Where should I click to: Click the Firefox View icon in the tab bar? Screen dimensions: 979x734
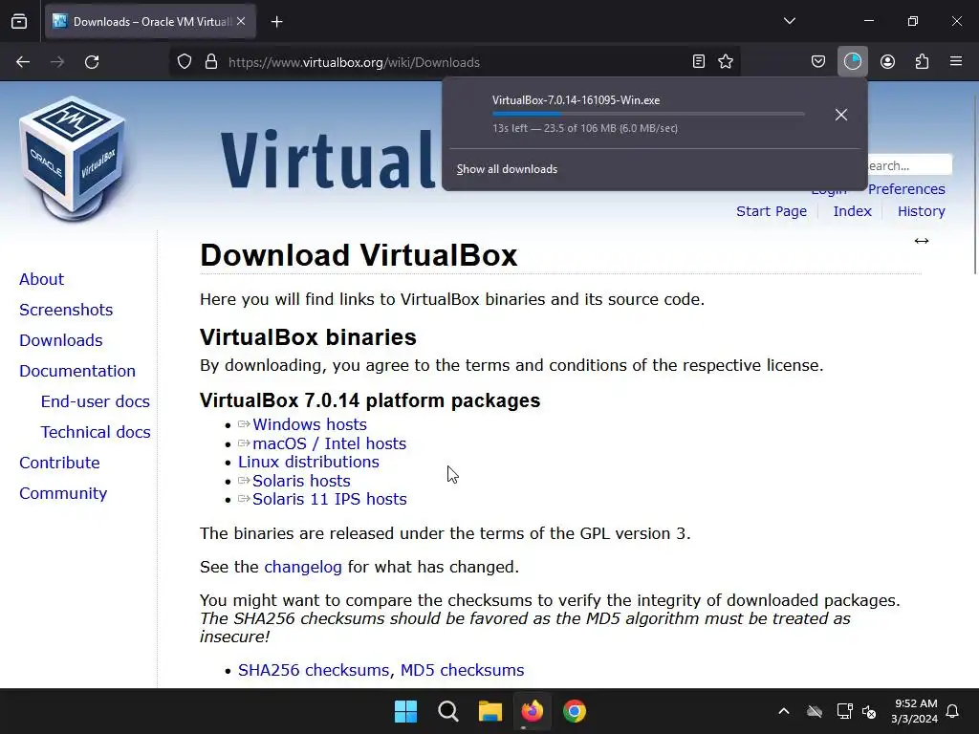(x=19, y=21)
